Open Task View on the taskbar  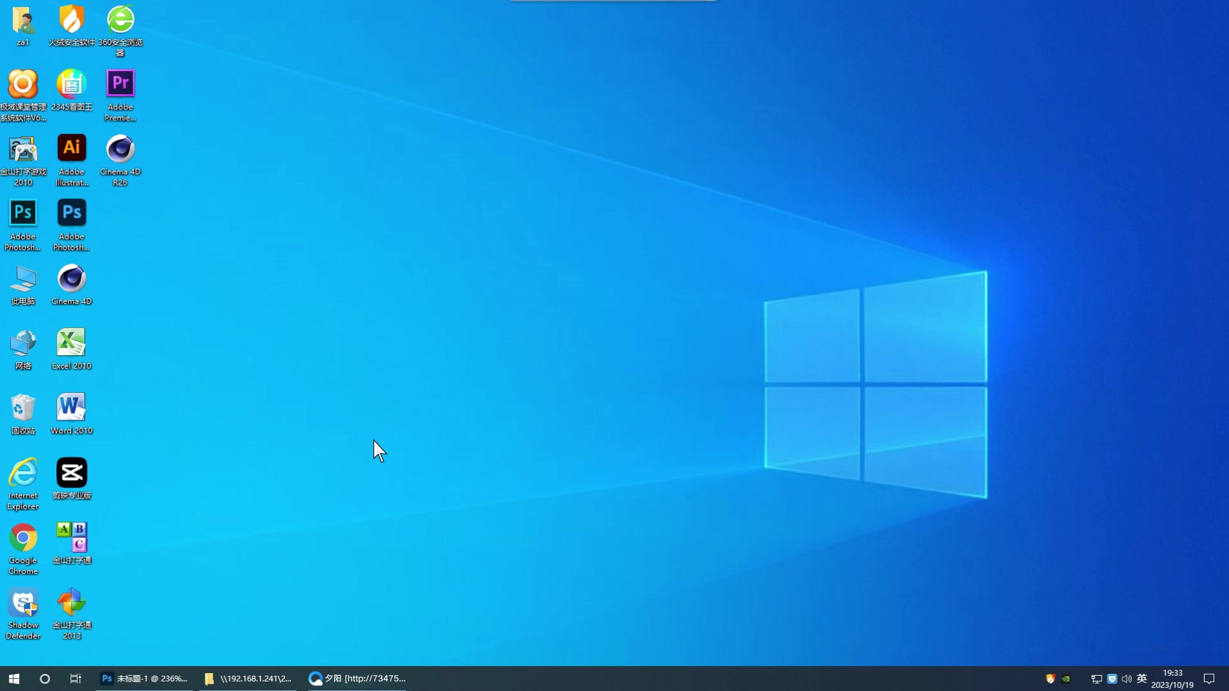76,678
